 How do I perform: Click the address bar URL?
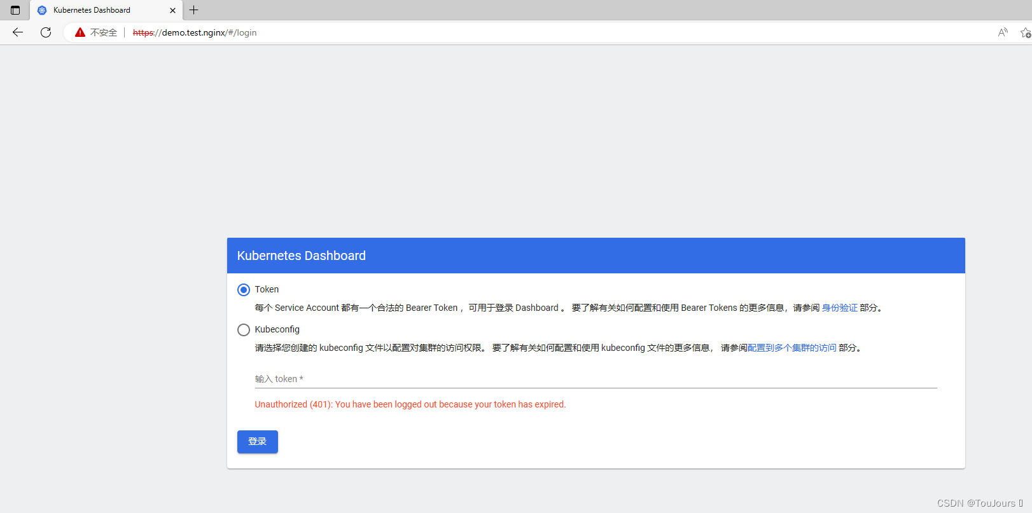pos(195,32)
